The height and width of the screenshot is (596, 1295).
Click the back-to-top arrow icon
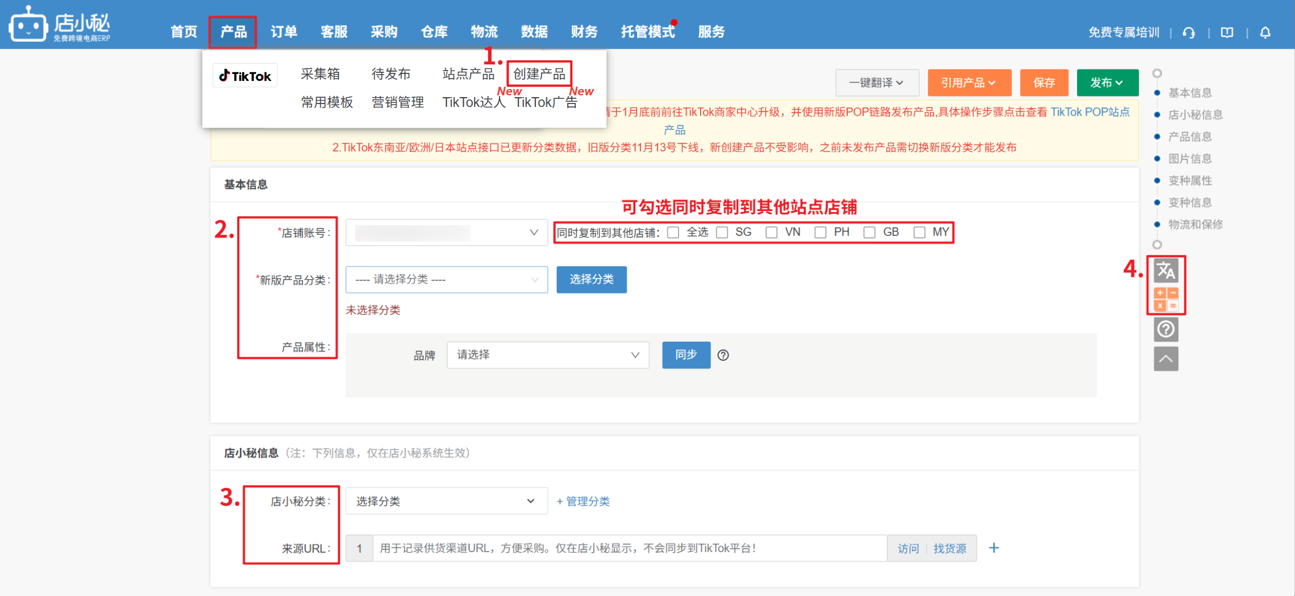[1165, 359]
